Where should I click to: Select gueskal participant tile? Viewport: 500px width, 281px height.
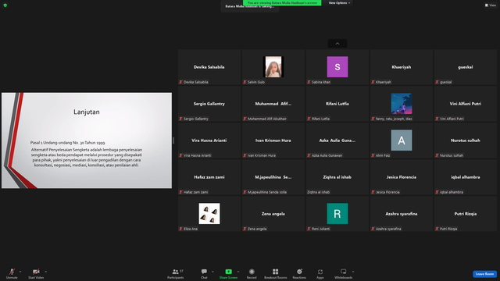pos(466,67)
